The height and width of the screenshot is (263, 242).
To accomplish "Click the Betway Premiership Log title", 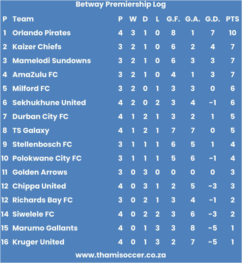I will pos(121,5).
